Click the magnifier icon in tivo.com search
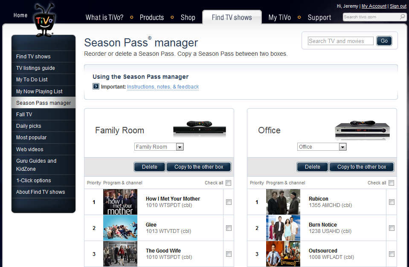Image resolution: width=409 pixels, height=267 pixels. click(403, 17)
